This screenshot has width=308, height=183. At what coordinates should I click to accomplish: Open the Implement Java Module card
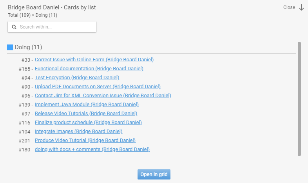[x=87, y=105]
